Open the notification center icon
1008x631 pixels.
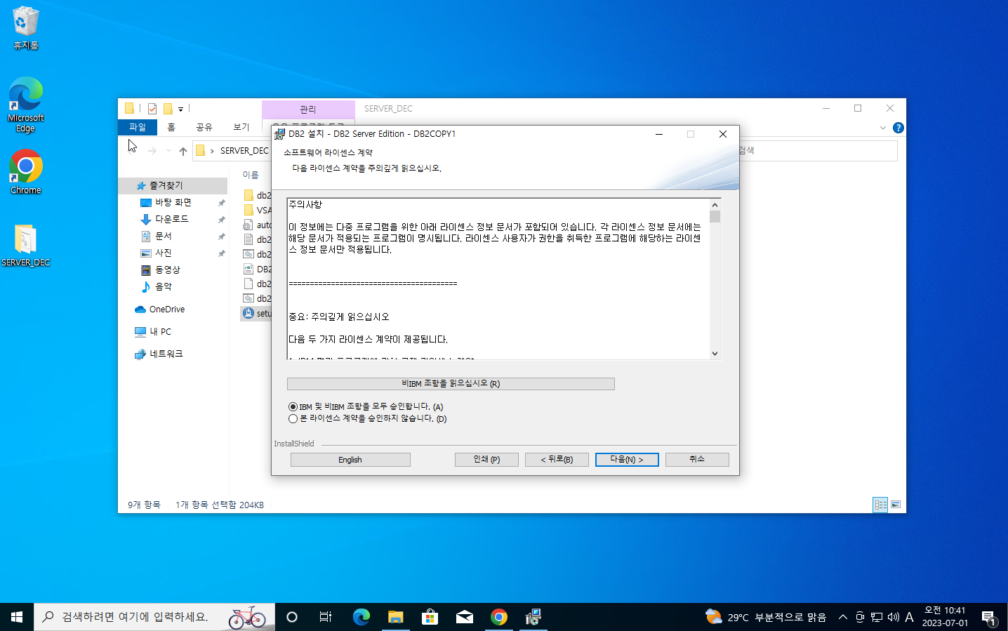989,618
